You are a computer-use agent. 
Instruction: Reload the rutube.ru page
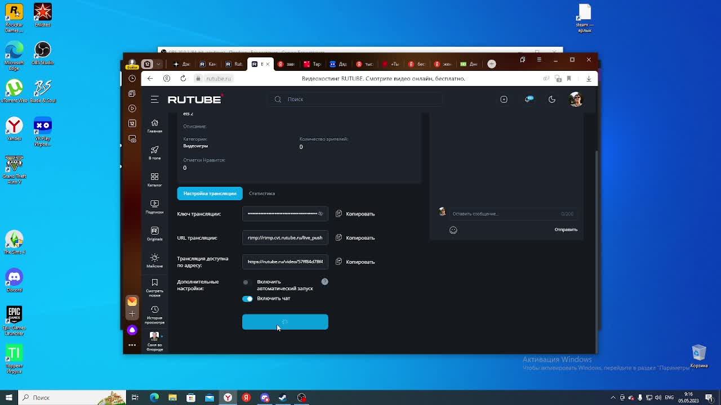(183, 79)
